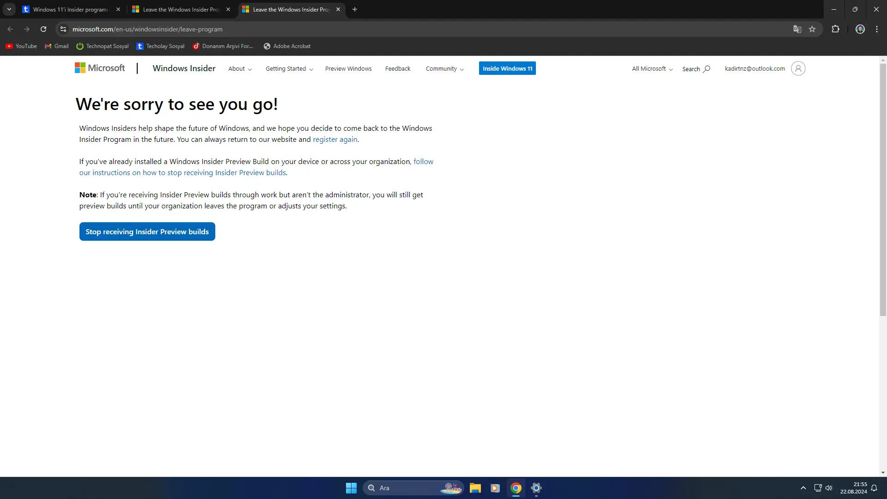887x499 pixels.
Task: Close the active Leave the Windows Insider tab
Action: point(338,9)
